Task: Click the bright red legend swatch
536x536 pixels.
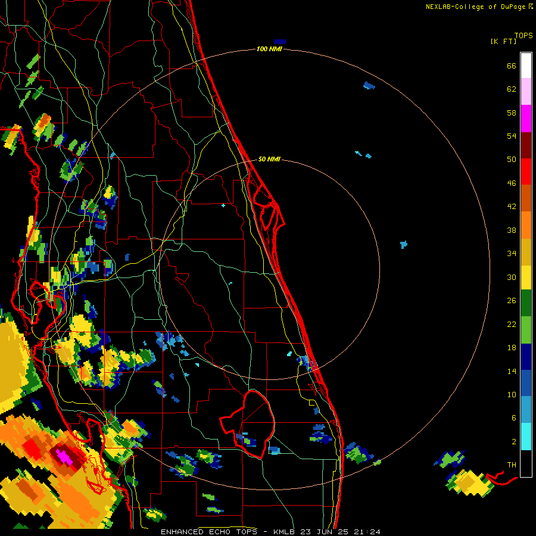Action: pyautogui.click(x=526, y=172)
